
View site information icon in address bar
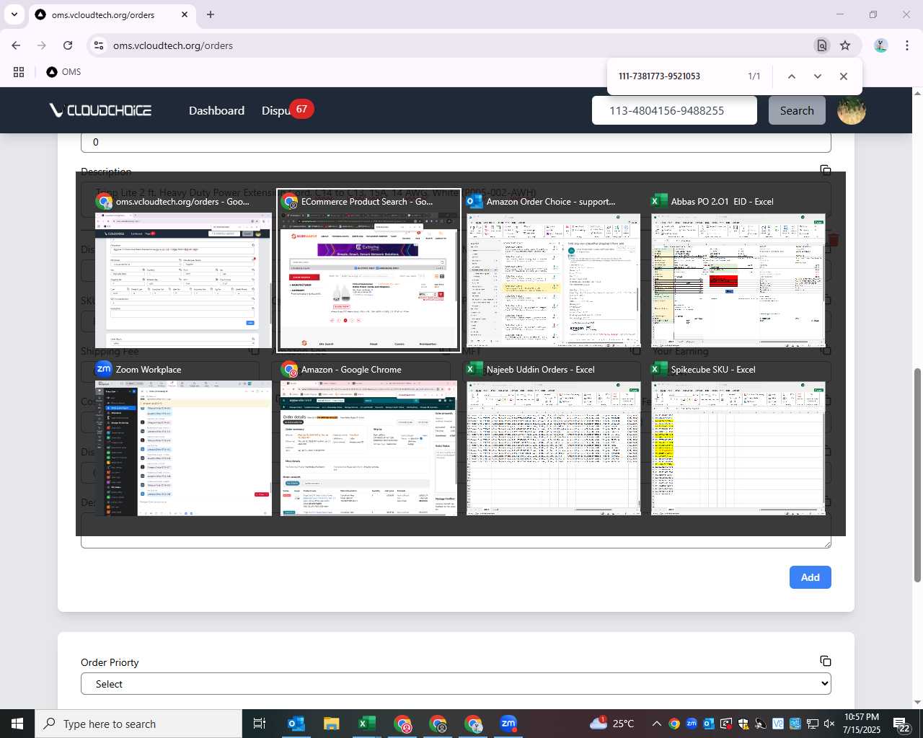(x=99, y=45)
